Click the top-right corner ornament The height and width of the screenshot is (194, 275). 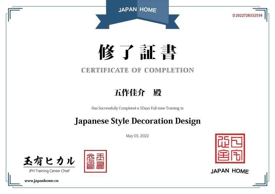tap(261, 14)
